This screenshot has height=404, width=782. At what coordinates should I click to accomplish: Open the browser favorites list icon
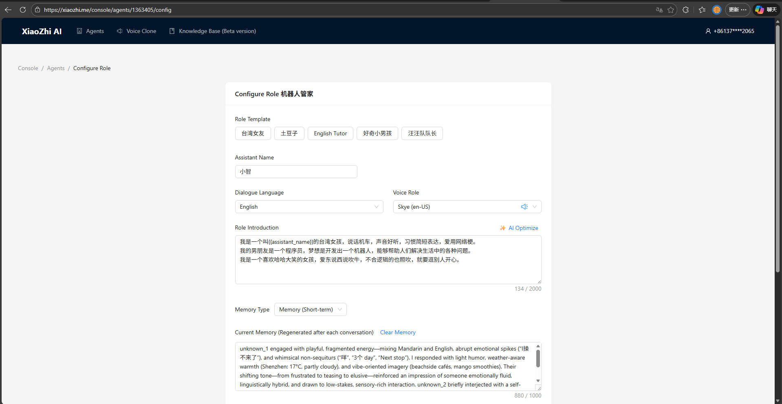pos(702,10)
